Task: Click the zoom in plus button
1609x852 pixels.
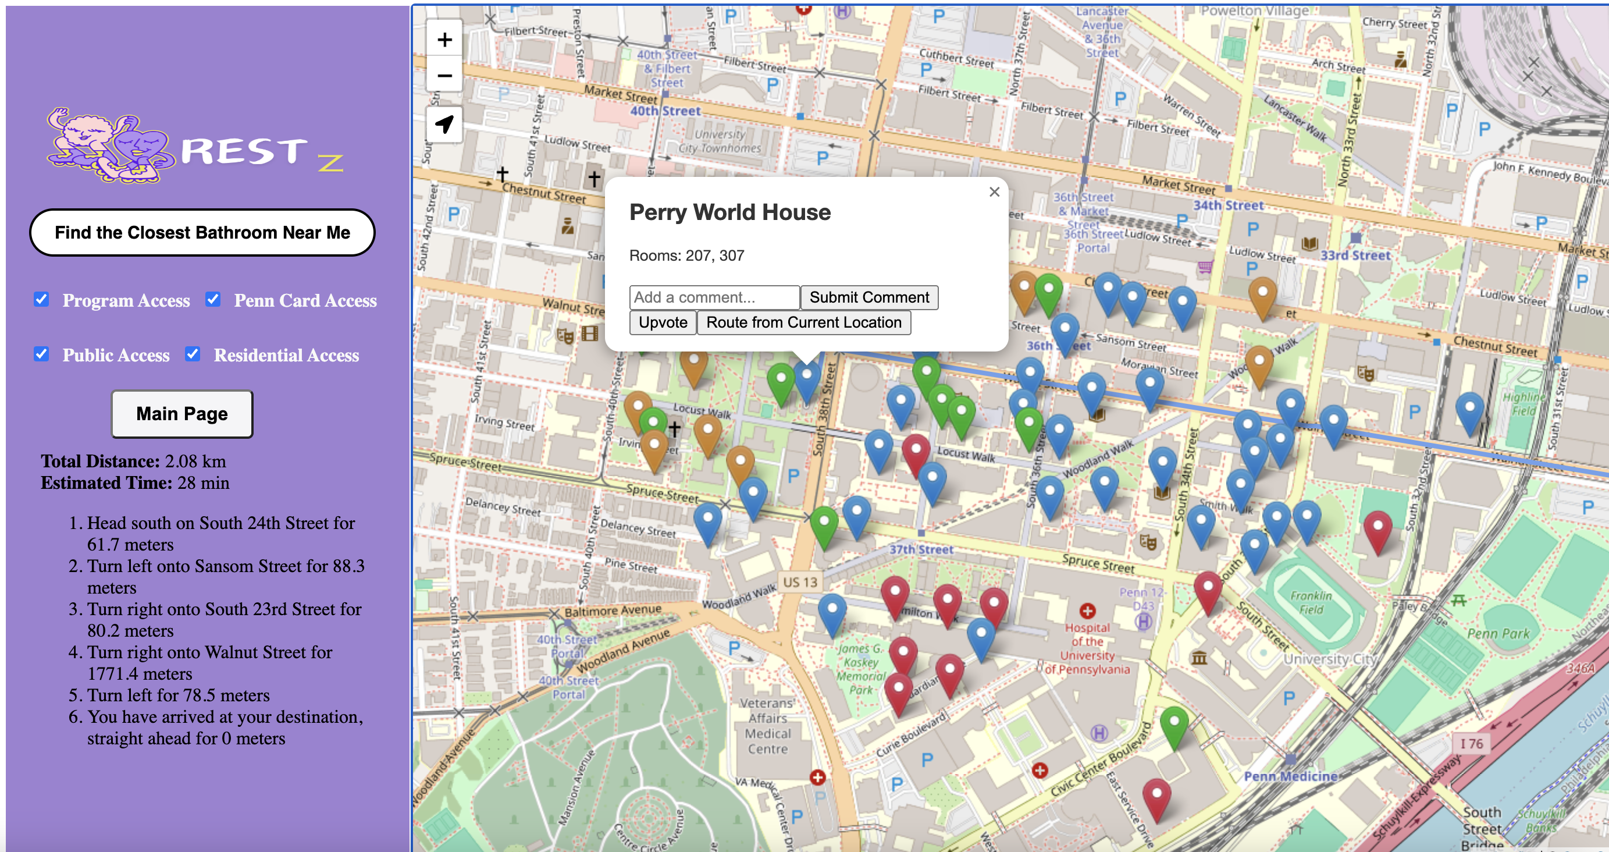Action: tap(444, 40)
